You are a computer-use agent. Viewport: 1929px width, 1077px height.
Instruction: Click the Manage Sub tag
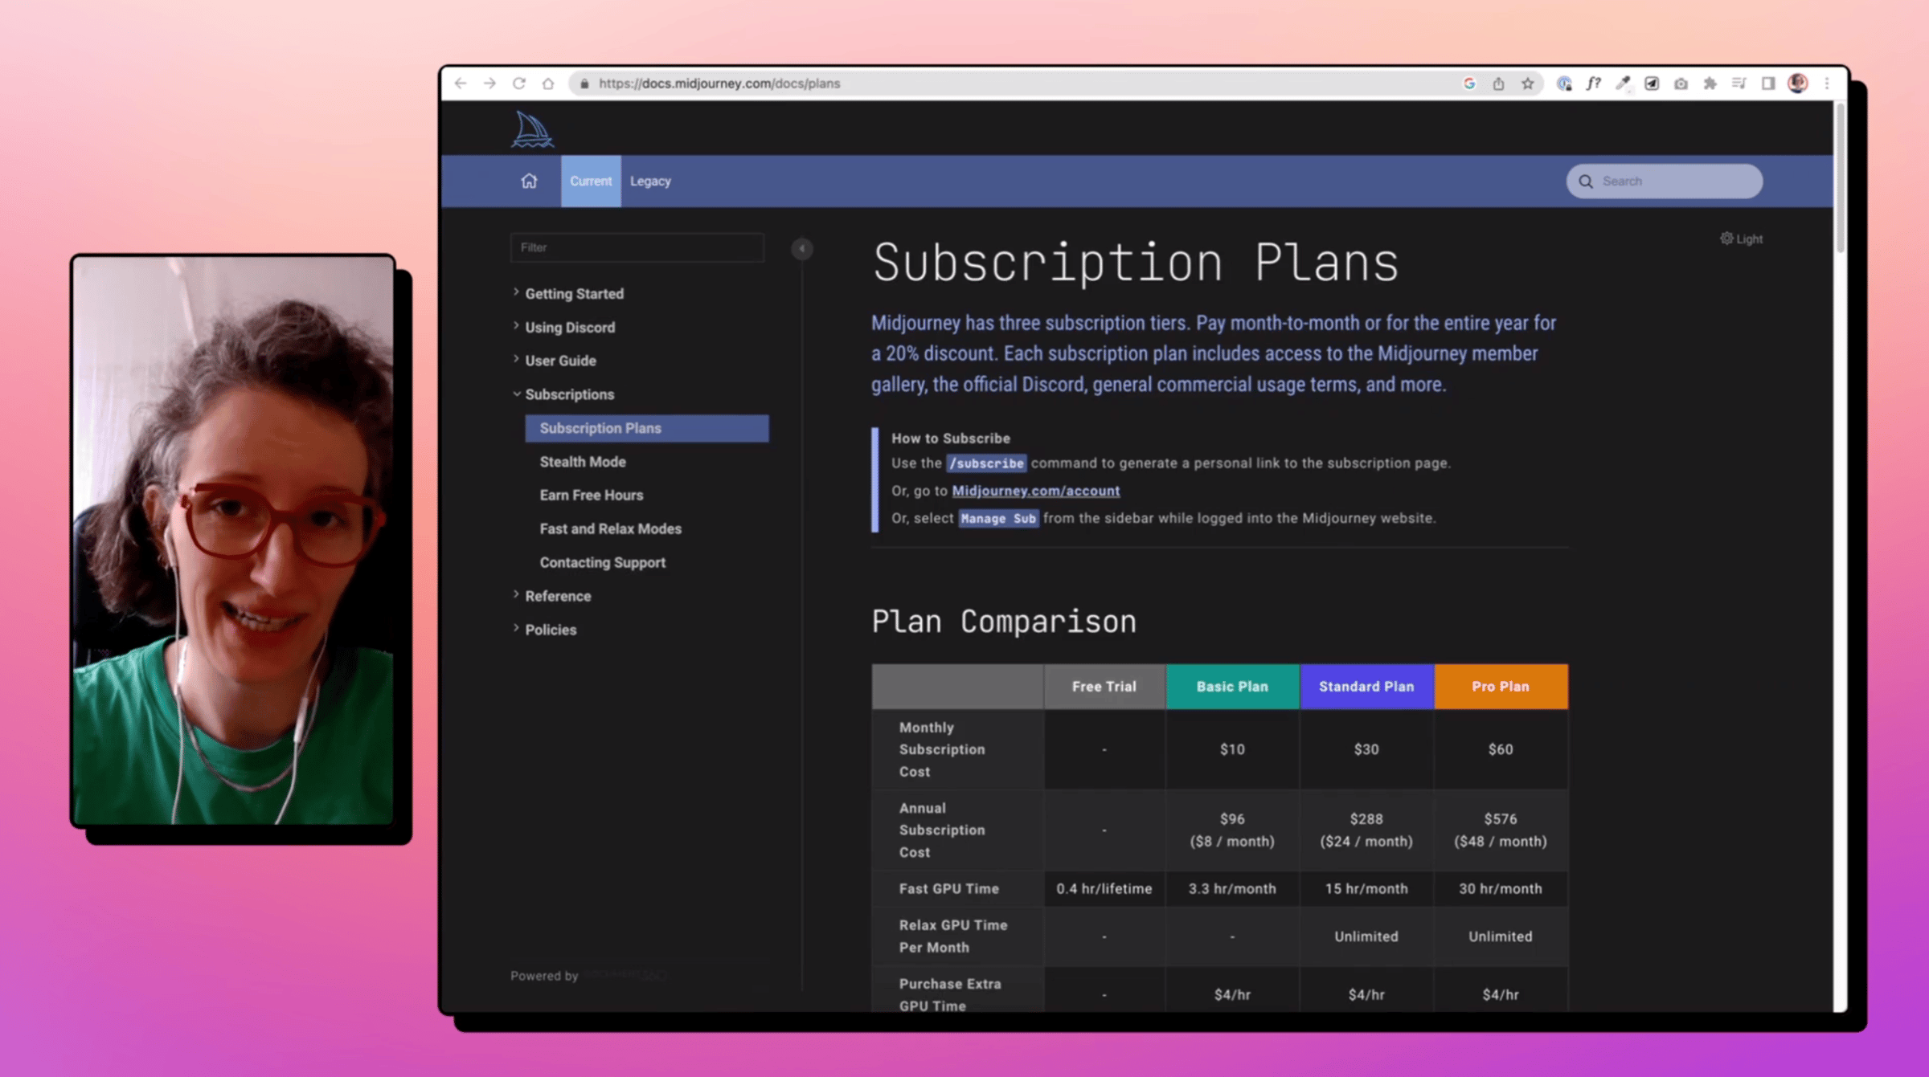(998, 519)
